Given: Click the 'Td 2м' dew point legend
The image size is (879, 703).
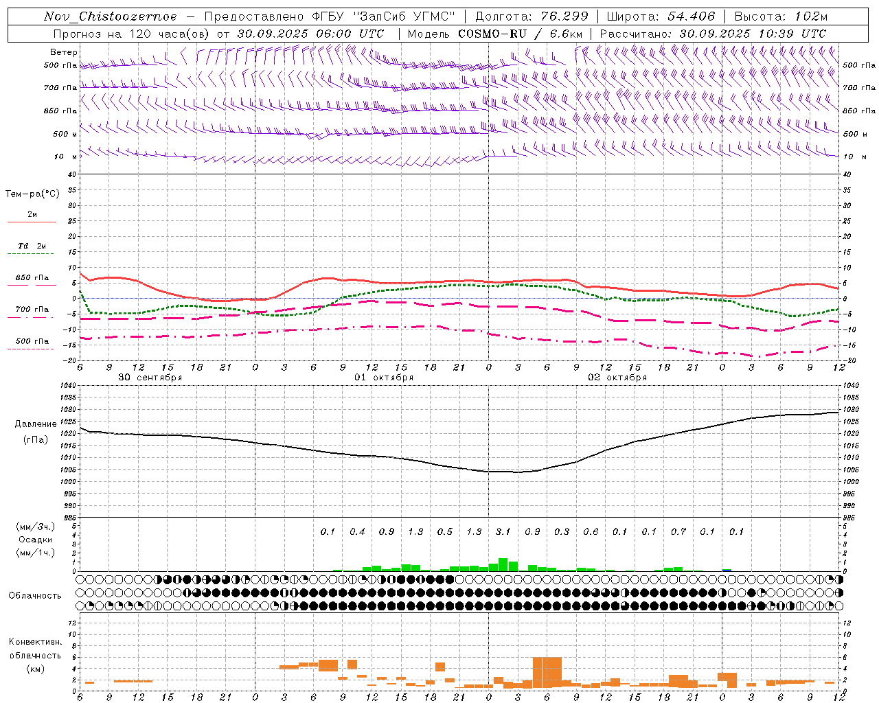Looking at the screenshot, I should click(x=32, y=246).
